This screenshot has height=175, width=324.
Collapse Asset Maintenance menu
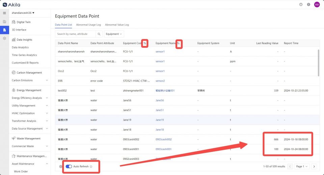tap(47, 164)
